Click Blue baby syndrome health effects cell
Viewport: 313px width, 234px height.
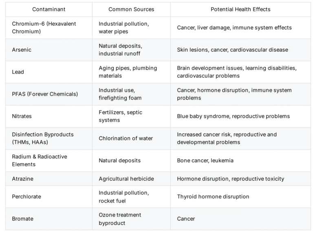[240, 116]
